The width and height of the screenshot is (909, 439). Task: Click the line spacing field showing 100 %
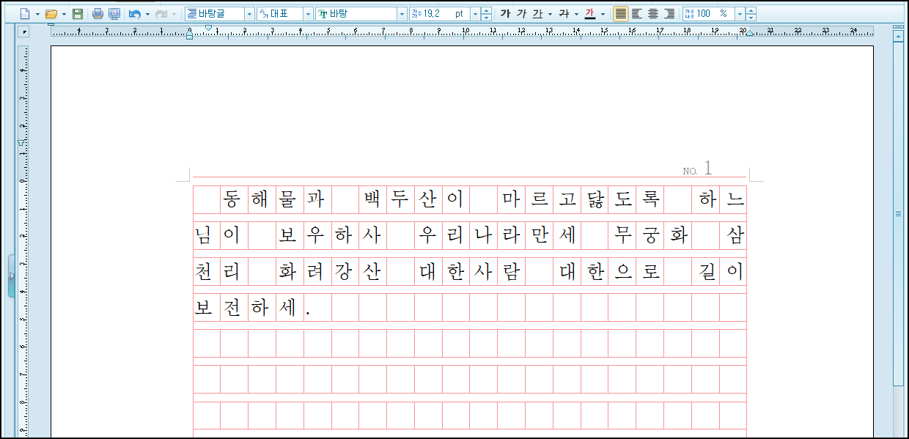coord(708,14)
